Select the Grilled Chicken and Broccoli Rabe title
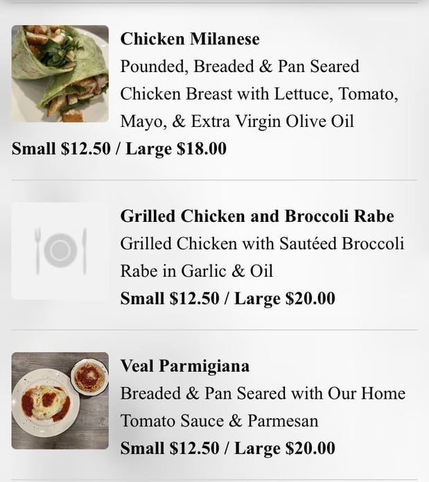The width and height of the screenshot is (429, 482). [257, 216]
